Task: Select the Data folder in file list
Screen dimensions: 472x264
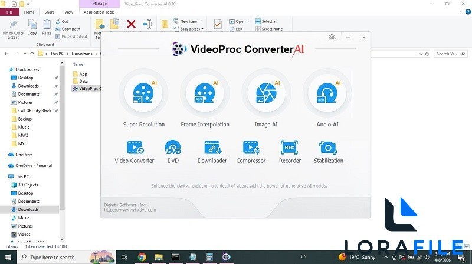Action: [x=83, y=81]
